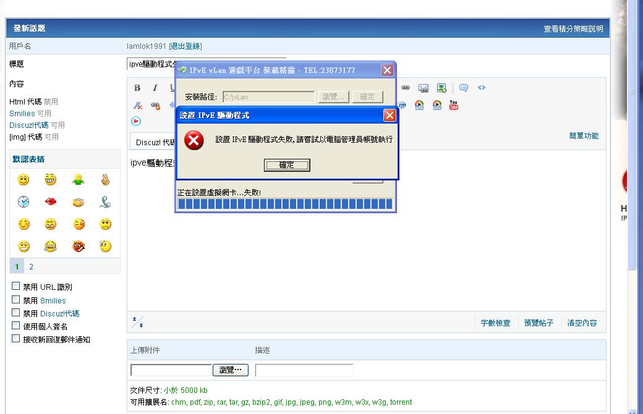The image size is (643, 414).
Task: Insert a code block with the angle brackets icon
Action: coord(482,88)
